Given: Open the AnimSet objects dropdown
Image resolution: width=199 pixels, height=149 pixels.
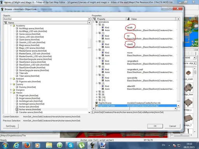Looking at the screenshot, I should (x=89, y=19).
